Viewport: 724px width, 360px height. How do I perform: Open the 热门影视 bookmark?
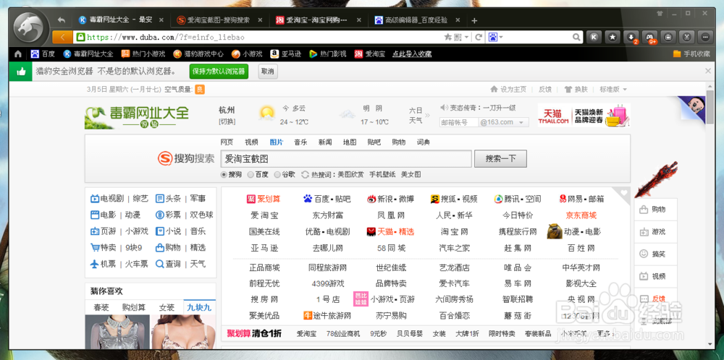pyautogui.click(x=328, y=54)
